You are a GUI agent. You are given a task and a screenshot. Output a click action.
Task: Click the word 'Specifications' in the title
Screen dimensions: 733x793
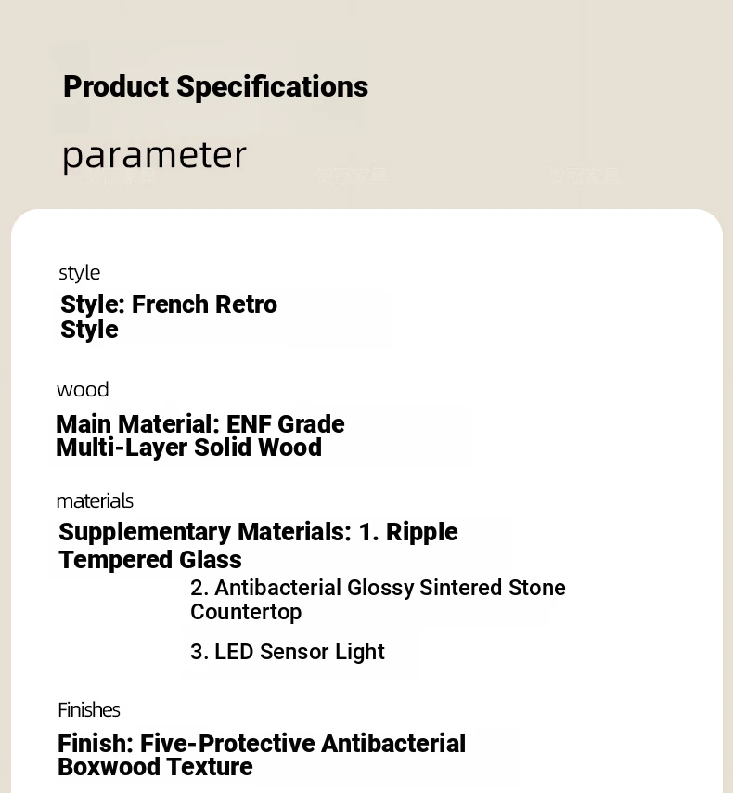pos(272,86)
